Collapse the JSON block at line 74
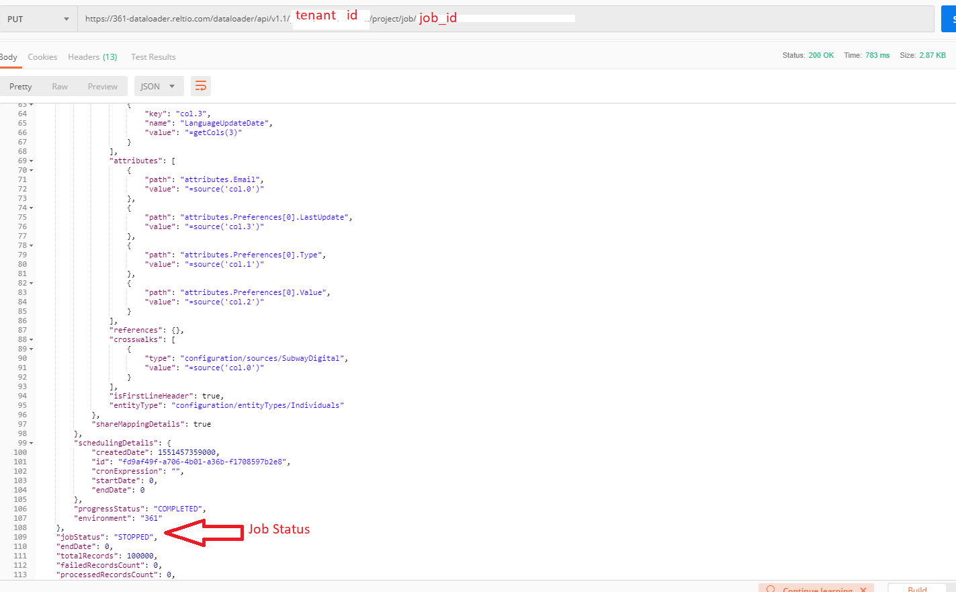Screen dimensions: 956x592 (31, 208)
